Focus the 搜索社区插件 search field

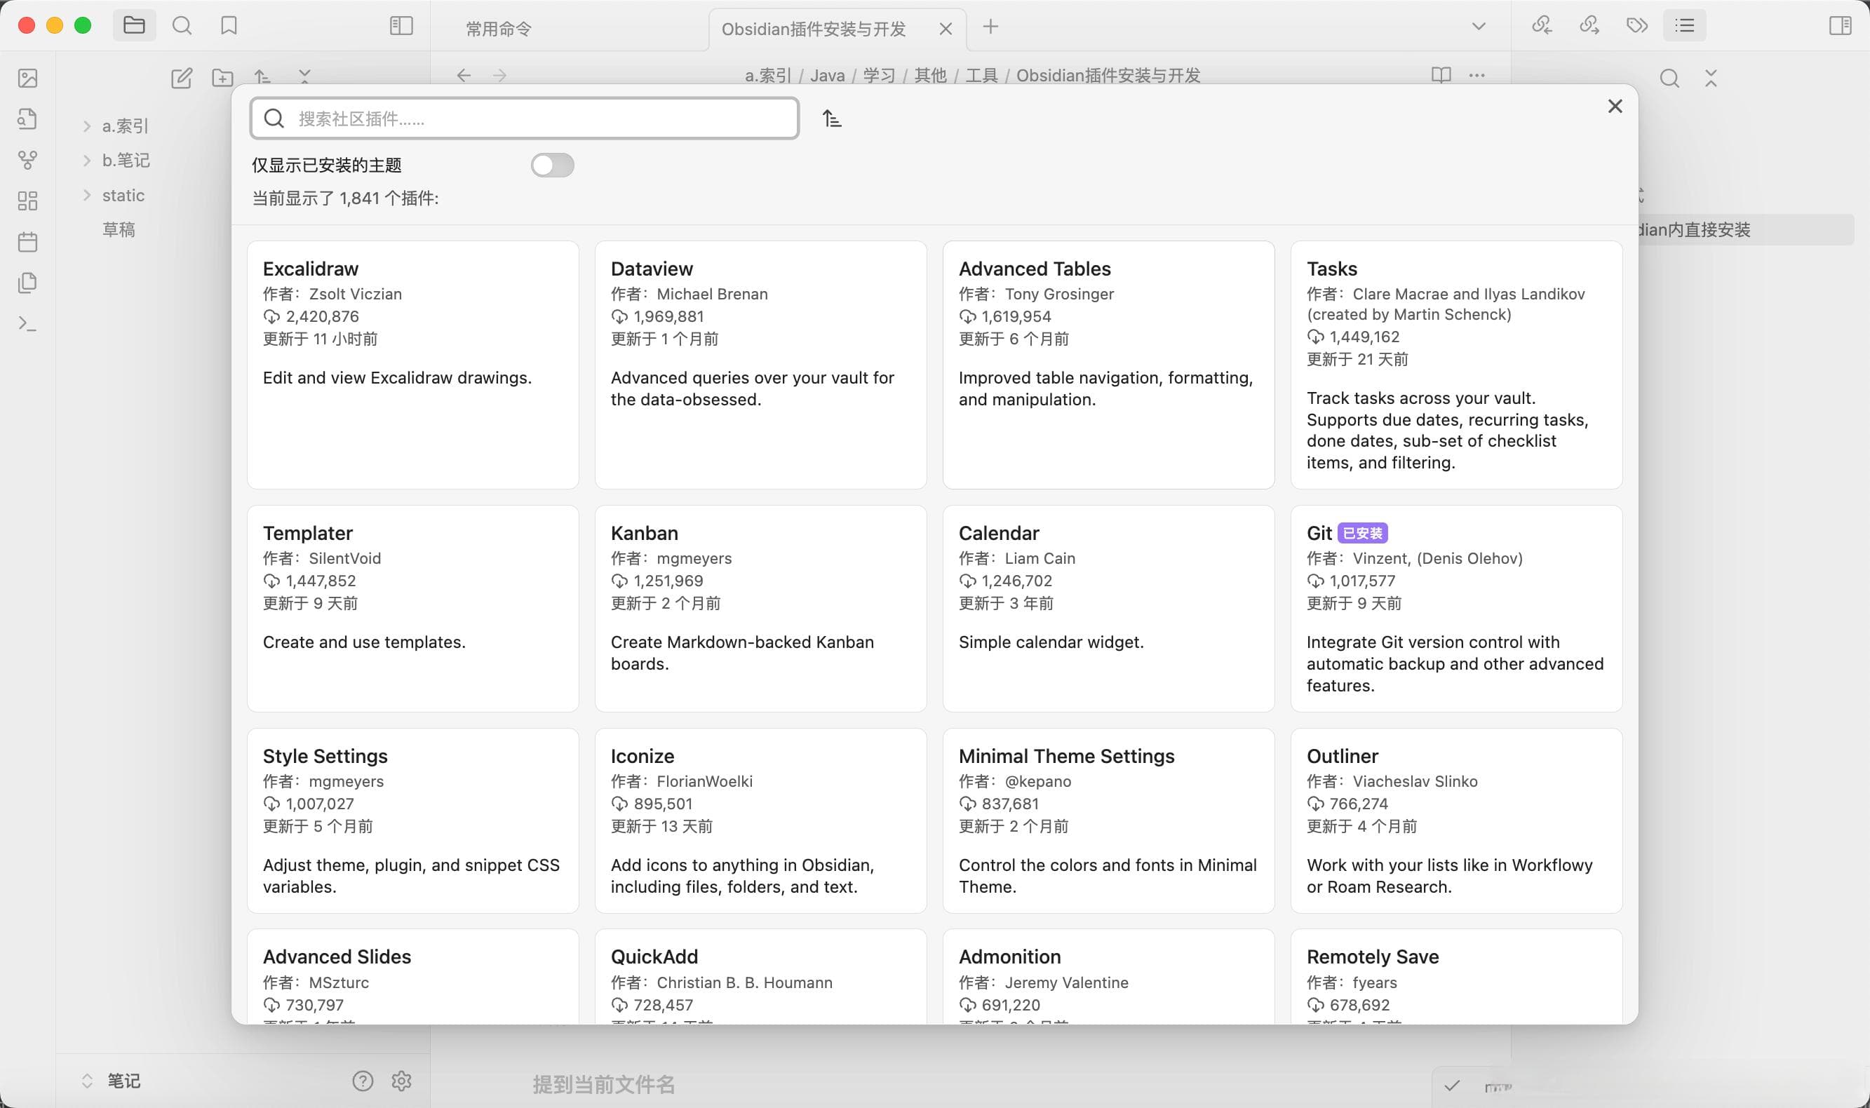[x=525, y=119]
